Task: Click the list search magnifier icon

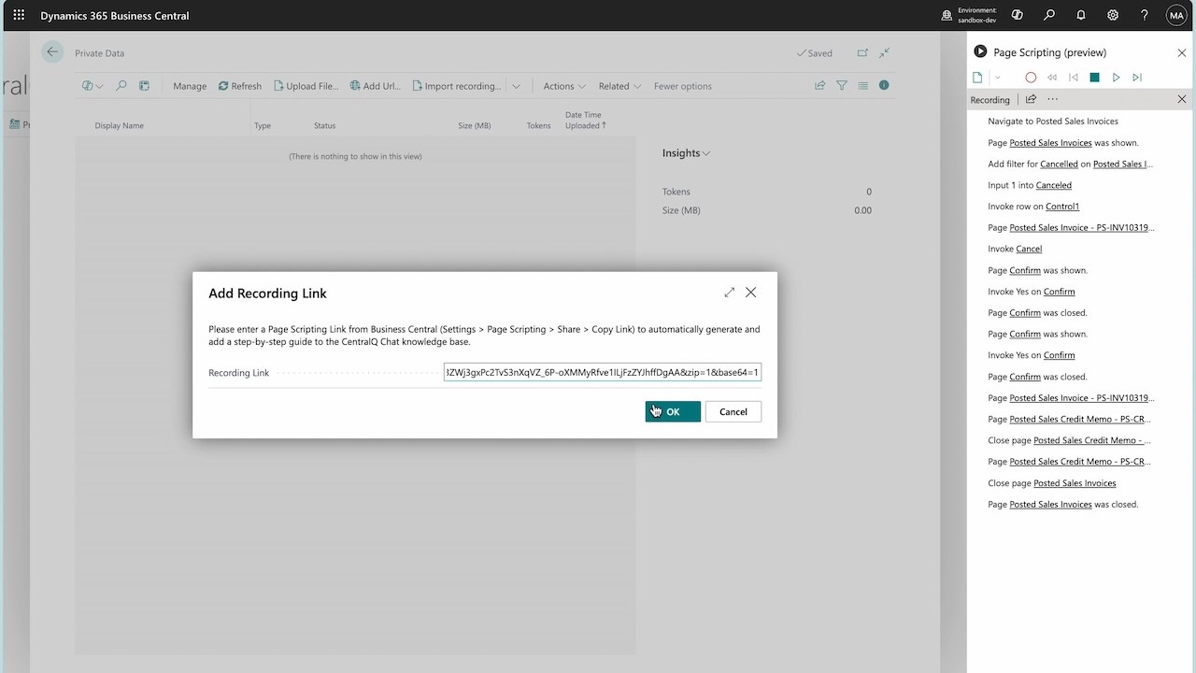Action: pos(121,86)
